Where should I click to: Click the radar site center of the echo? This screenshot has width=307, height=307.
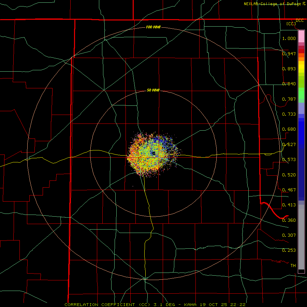(x=153, y=153)
